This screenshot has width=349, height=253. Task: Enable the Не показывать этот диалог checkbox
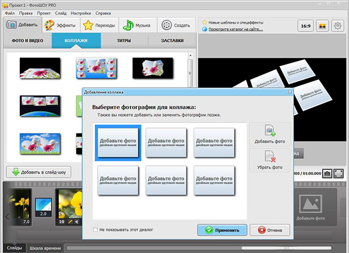tap(95, 230)
